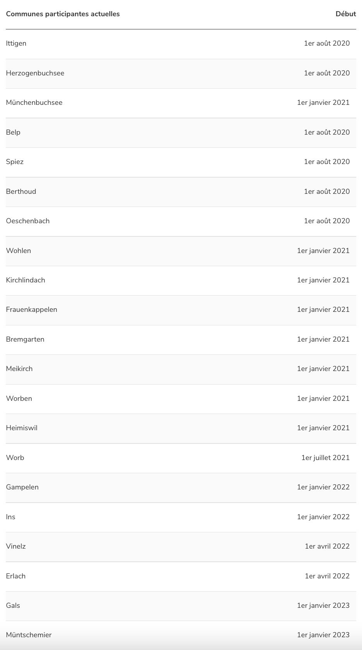This screenshot has width=362, height=650.
Task: Select the Ittigen row
Action: [x=181, y=44]
